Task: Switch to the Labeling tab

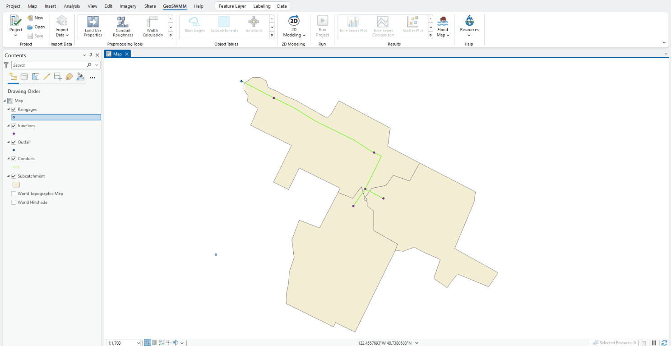Action: [x=262, y=6]
